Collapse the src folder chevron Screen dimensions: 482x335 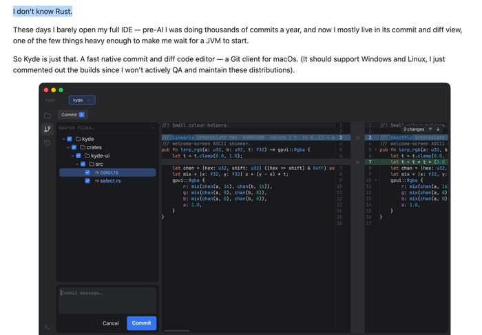77,164
